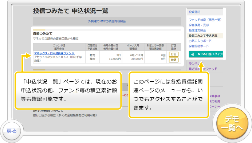Screen dimensions: 252x143
Task: Click the 6月／12月 bonus month cell
Action: click(137, 55)
